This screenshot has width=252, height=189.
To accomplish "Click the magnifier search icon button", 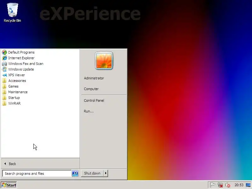I will (x=75, y=174).
